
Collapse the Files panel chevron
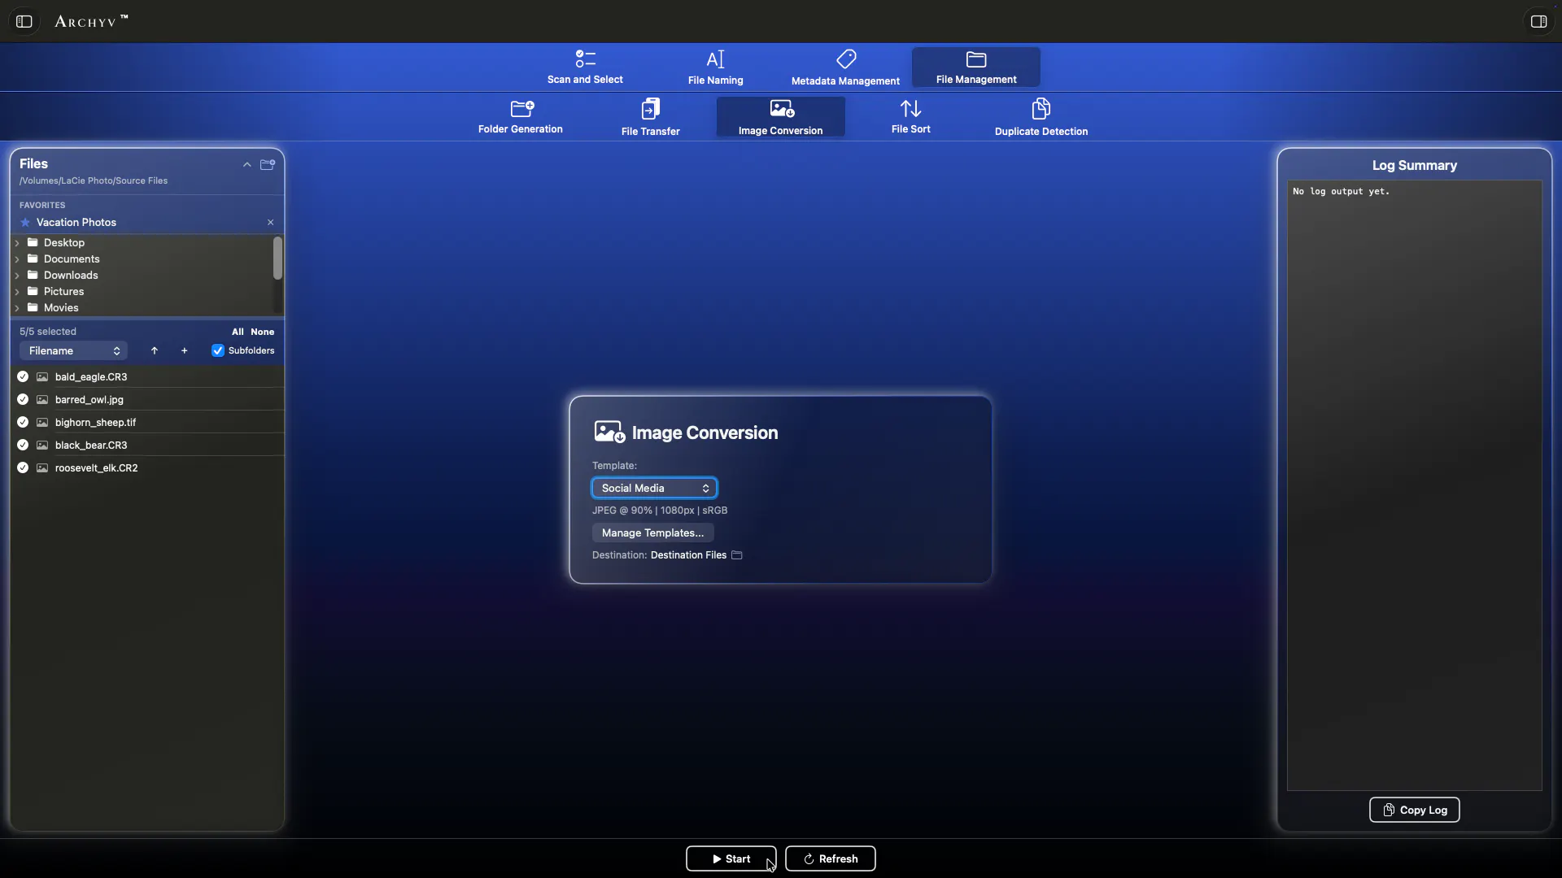click(247, 165)
